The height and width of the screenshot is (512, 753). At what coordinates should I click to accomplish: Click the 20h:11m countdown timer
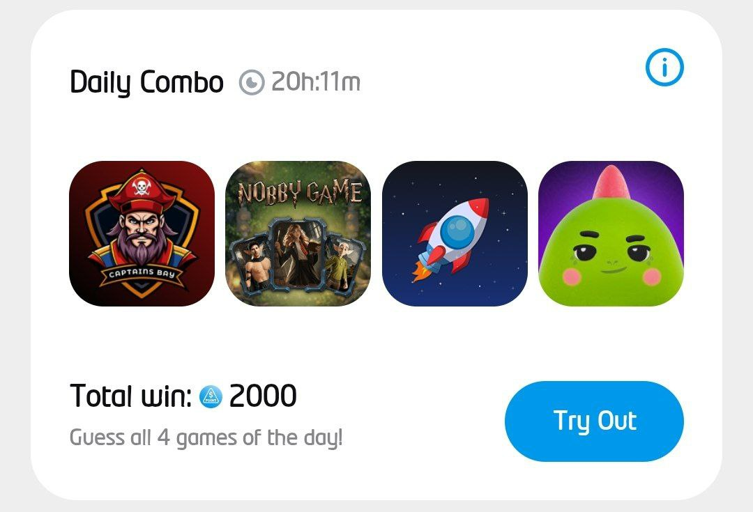(316, 82)
